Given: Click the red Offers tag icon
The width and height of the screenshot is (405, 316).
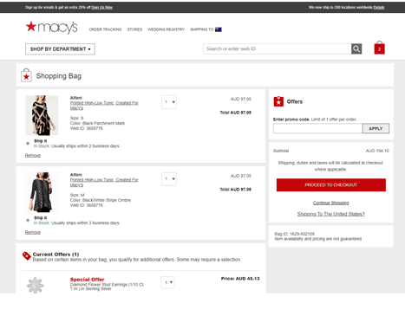Looking at the screenshot, I should point(278,101).
